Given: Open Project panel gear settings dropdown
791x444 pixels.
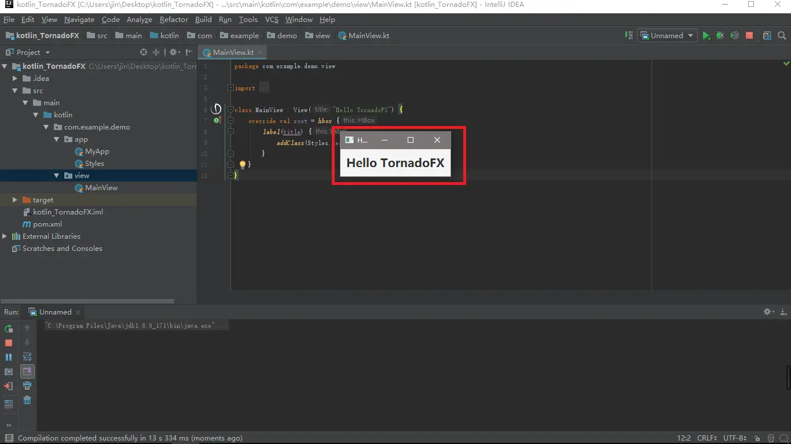Looking at the screenshot, I should (x=174, y=52).
